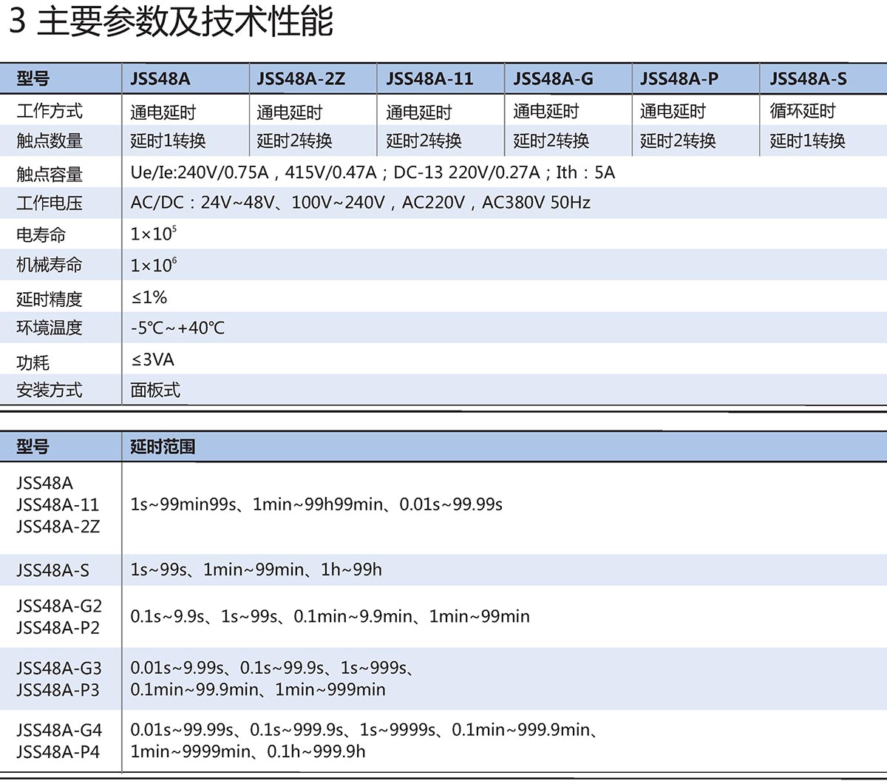Click the 工作电压 row label
The width and height of the screenshot is (887, 781).
coord(50,203)
